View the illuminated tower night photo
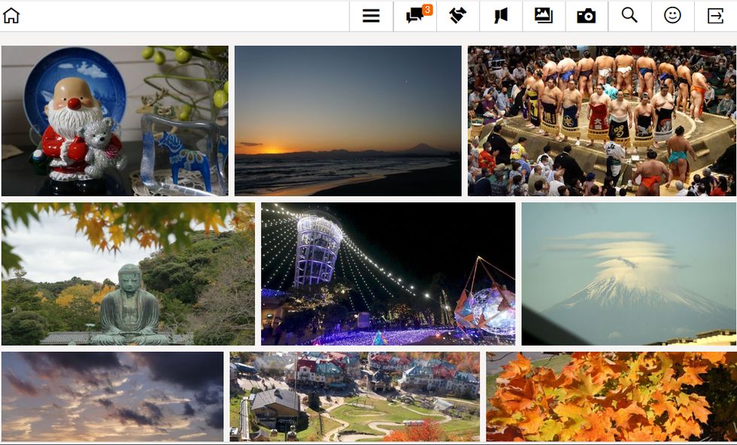Viewport: 737px width, 445px height. tap(388, 274)
